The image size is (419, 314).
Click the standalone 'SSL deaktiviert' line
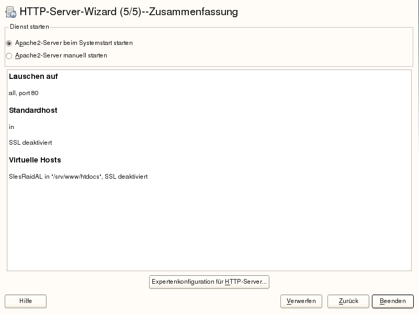(x=30, y=143)
